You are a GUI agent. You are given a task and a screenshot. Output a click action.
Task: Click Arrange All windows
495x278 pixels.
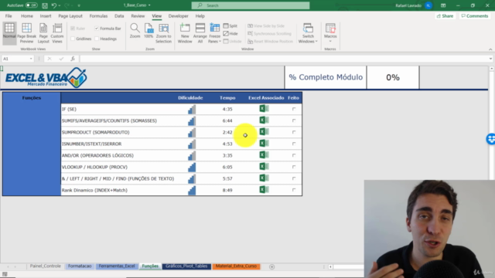pyautogui.click(x=200, y=33)
